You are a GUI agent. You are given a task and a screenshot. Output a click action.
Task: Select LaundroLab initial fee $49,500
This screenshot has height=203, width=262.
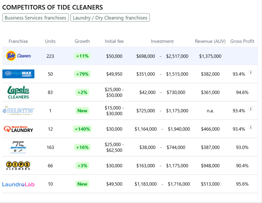pyautogui.click(x=114, y=184)
